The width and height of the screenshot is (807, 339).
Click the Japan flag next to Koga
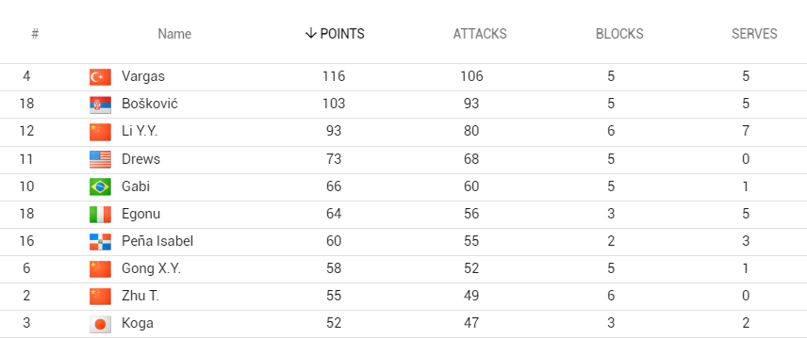[100, 324]
